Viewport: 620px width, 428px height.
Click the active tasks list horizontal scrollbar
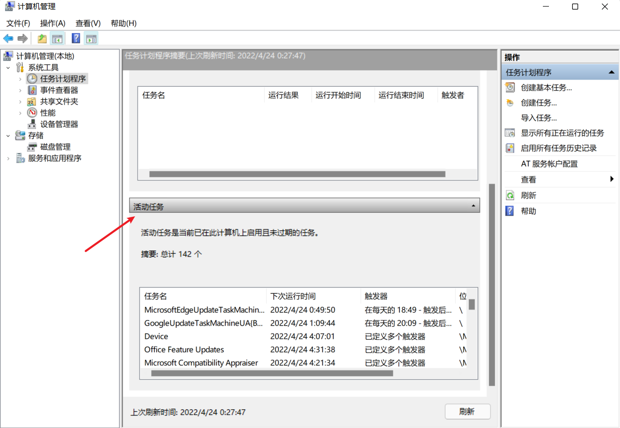pos(272,374)
